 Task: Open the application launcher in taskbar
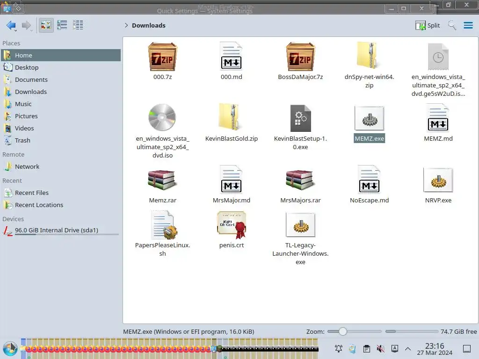pyautogui.click(x=10, y=349)
